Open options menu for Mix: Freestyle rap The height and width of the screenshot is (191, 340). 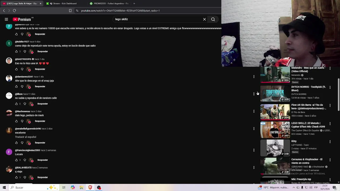click(x=330, y=180)
